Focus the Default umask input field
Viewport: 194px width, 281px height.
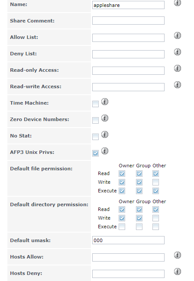click(x=128, y=240)
